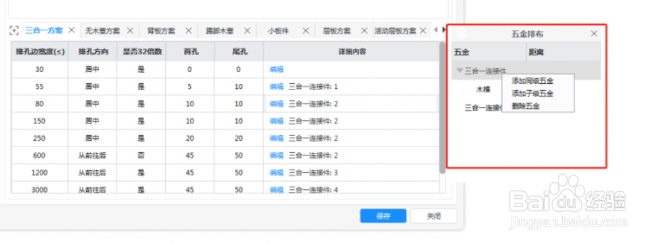Click the table's vertical scrollbar
Viewport: 664px width, 245px height.
pos(442,108)
